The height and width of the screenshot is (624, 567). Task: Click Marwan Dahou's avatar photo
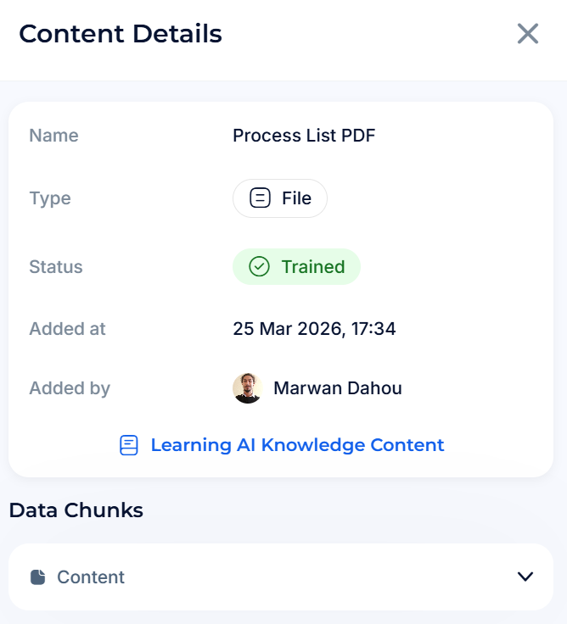(248, 388)
